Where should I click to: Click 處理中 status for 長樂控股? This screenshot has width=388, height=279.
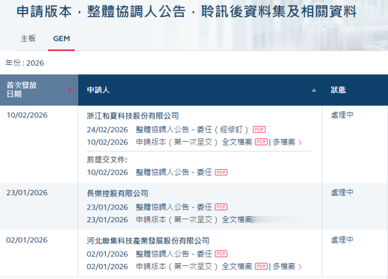(342, 193)
